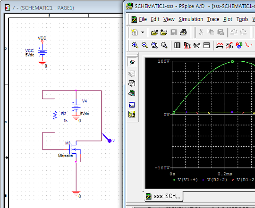The width and height of the screenshot is (255, 208).
Task: Click the green V(V1:+) legend marker square
Action: tap(174, 180)
